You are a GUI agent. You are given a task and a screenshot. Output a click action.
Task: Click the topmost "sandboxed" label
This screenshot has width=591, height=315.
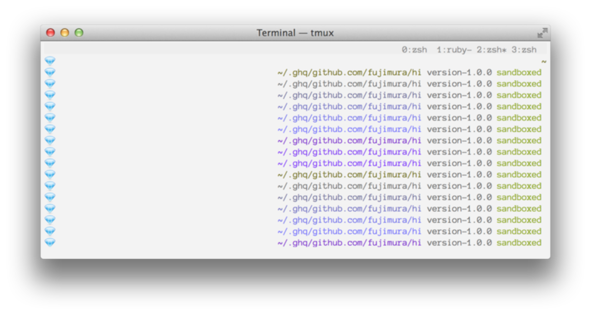point(519,73)
